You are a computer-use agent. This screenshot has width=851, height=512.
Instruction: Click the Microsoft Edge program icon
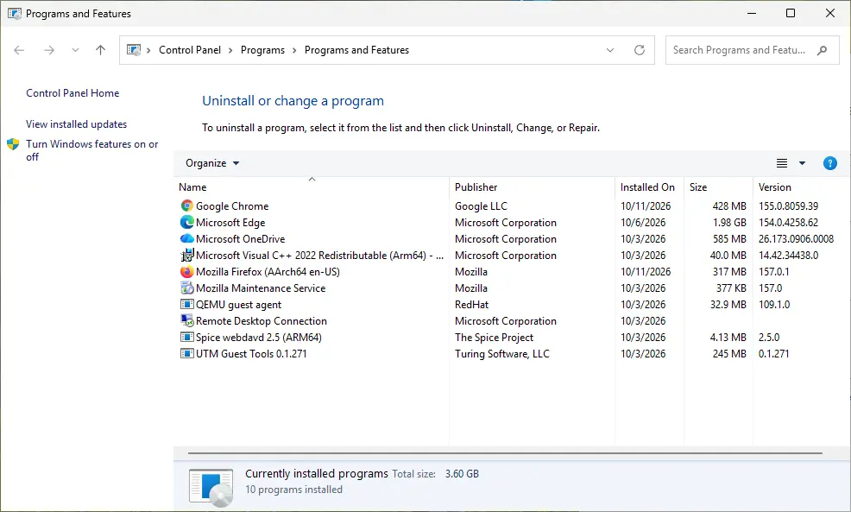click(186, 222)
